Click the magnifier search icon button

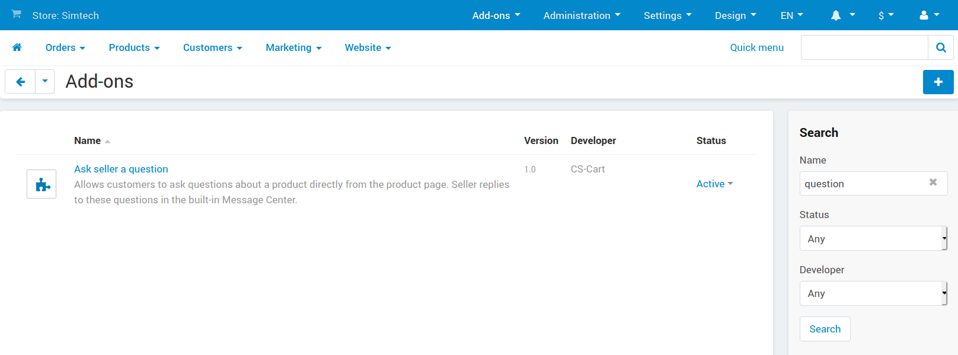[x=941, y=47]
